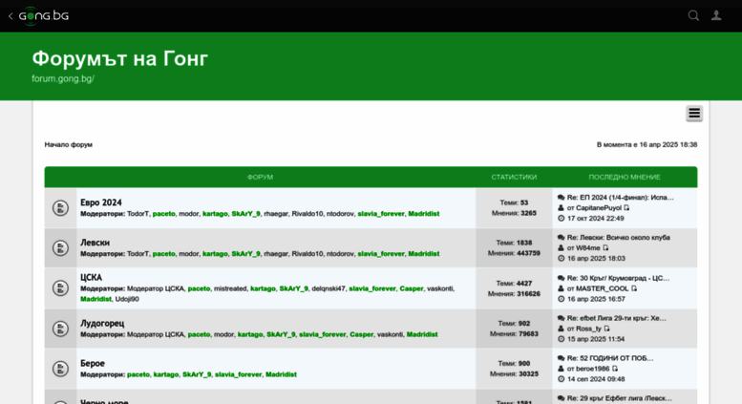Click the Берое forum status icon
The height and width of the screenshot is (404, 742).
(60, 369)
